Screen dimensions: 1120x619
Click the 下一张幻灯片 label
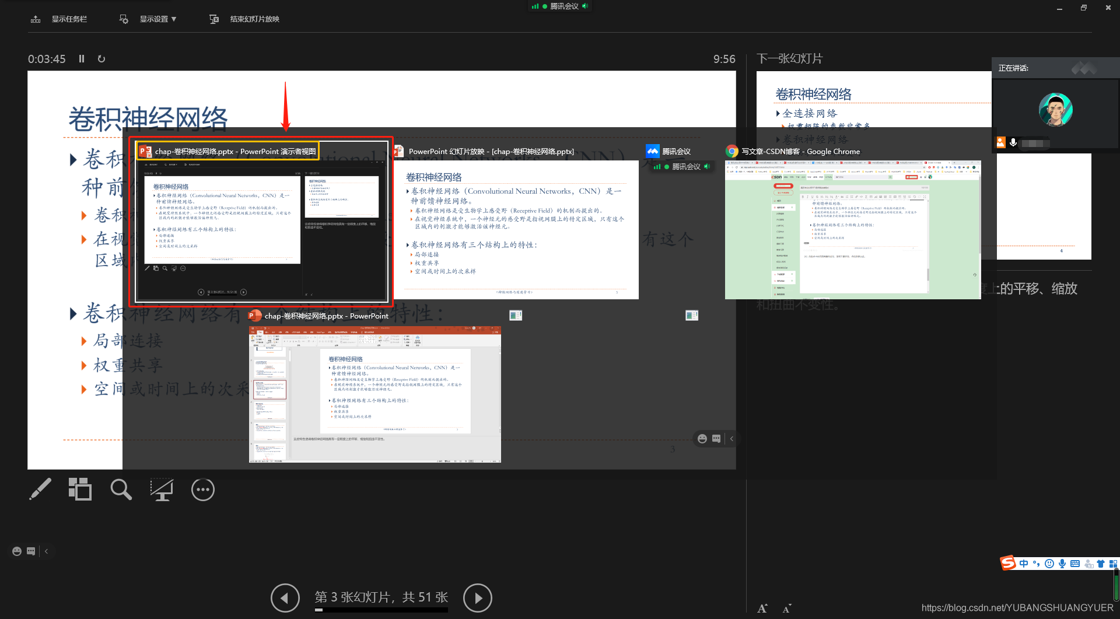789,58
